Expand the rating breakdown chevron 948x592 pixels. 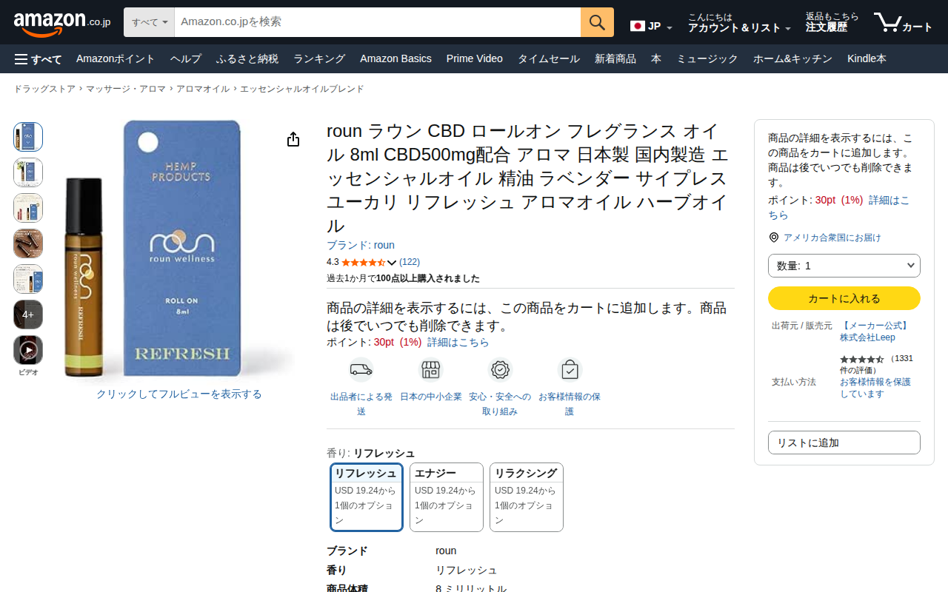[392, 263]
